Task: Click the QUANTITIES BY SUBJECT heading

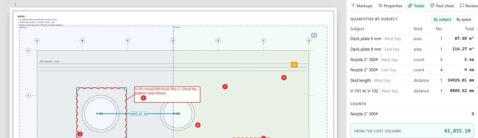Action: point(374,19)
